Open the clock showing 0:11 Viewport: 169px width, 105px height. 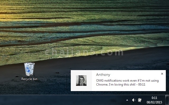(154, 98)
